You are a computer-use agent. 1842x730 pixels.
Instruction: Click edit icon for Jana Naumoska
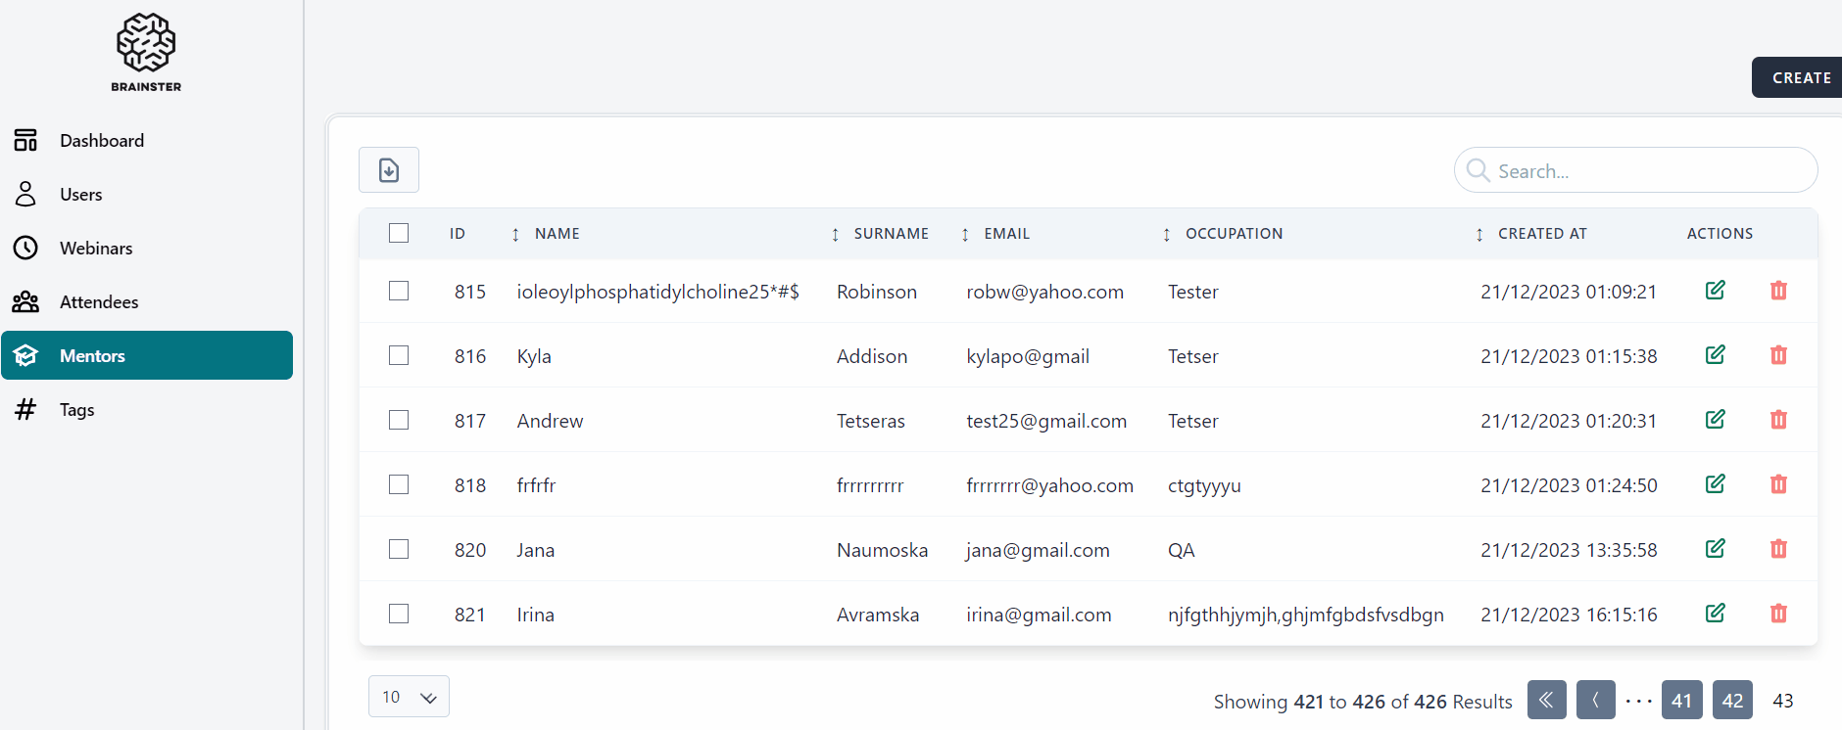(x=1715, y=549)
